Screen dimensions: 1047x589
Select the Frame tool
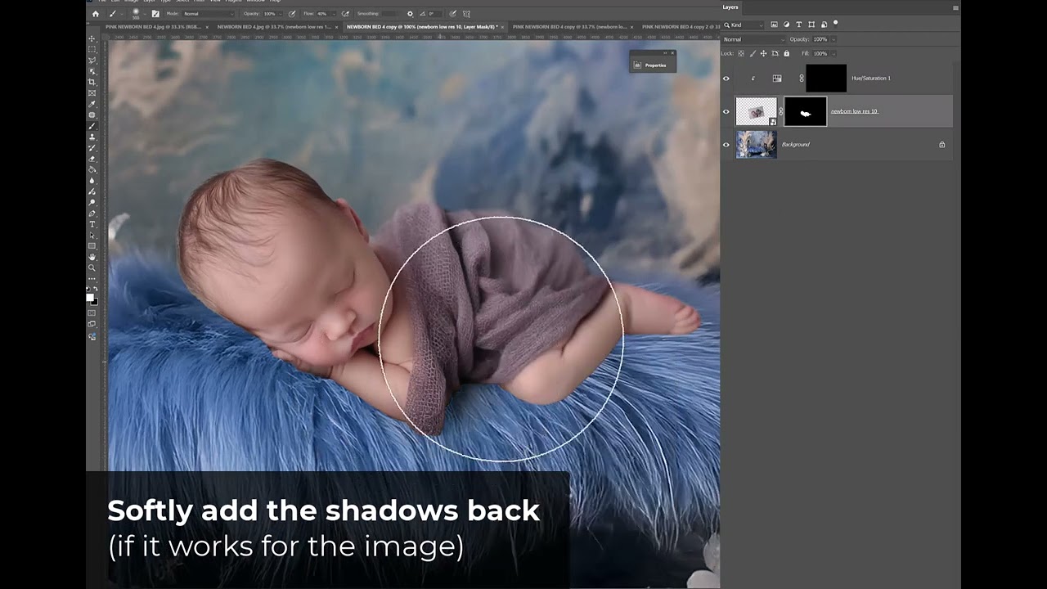click(x=92, y=93)
